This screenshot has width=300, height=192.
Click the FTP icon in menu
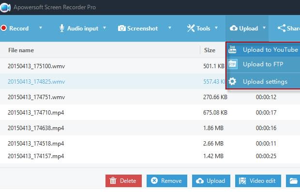(x=232, y=64)
